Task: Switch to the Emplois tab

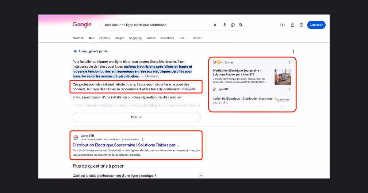Action: coord(105,38)
